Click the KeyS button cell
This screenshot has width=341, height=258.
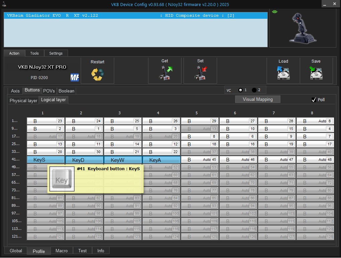[x=46, y=160]
